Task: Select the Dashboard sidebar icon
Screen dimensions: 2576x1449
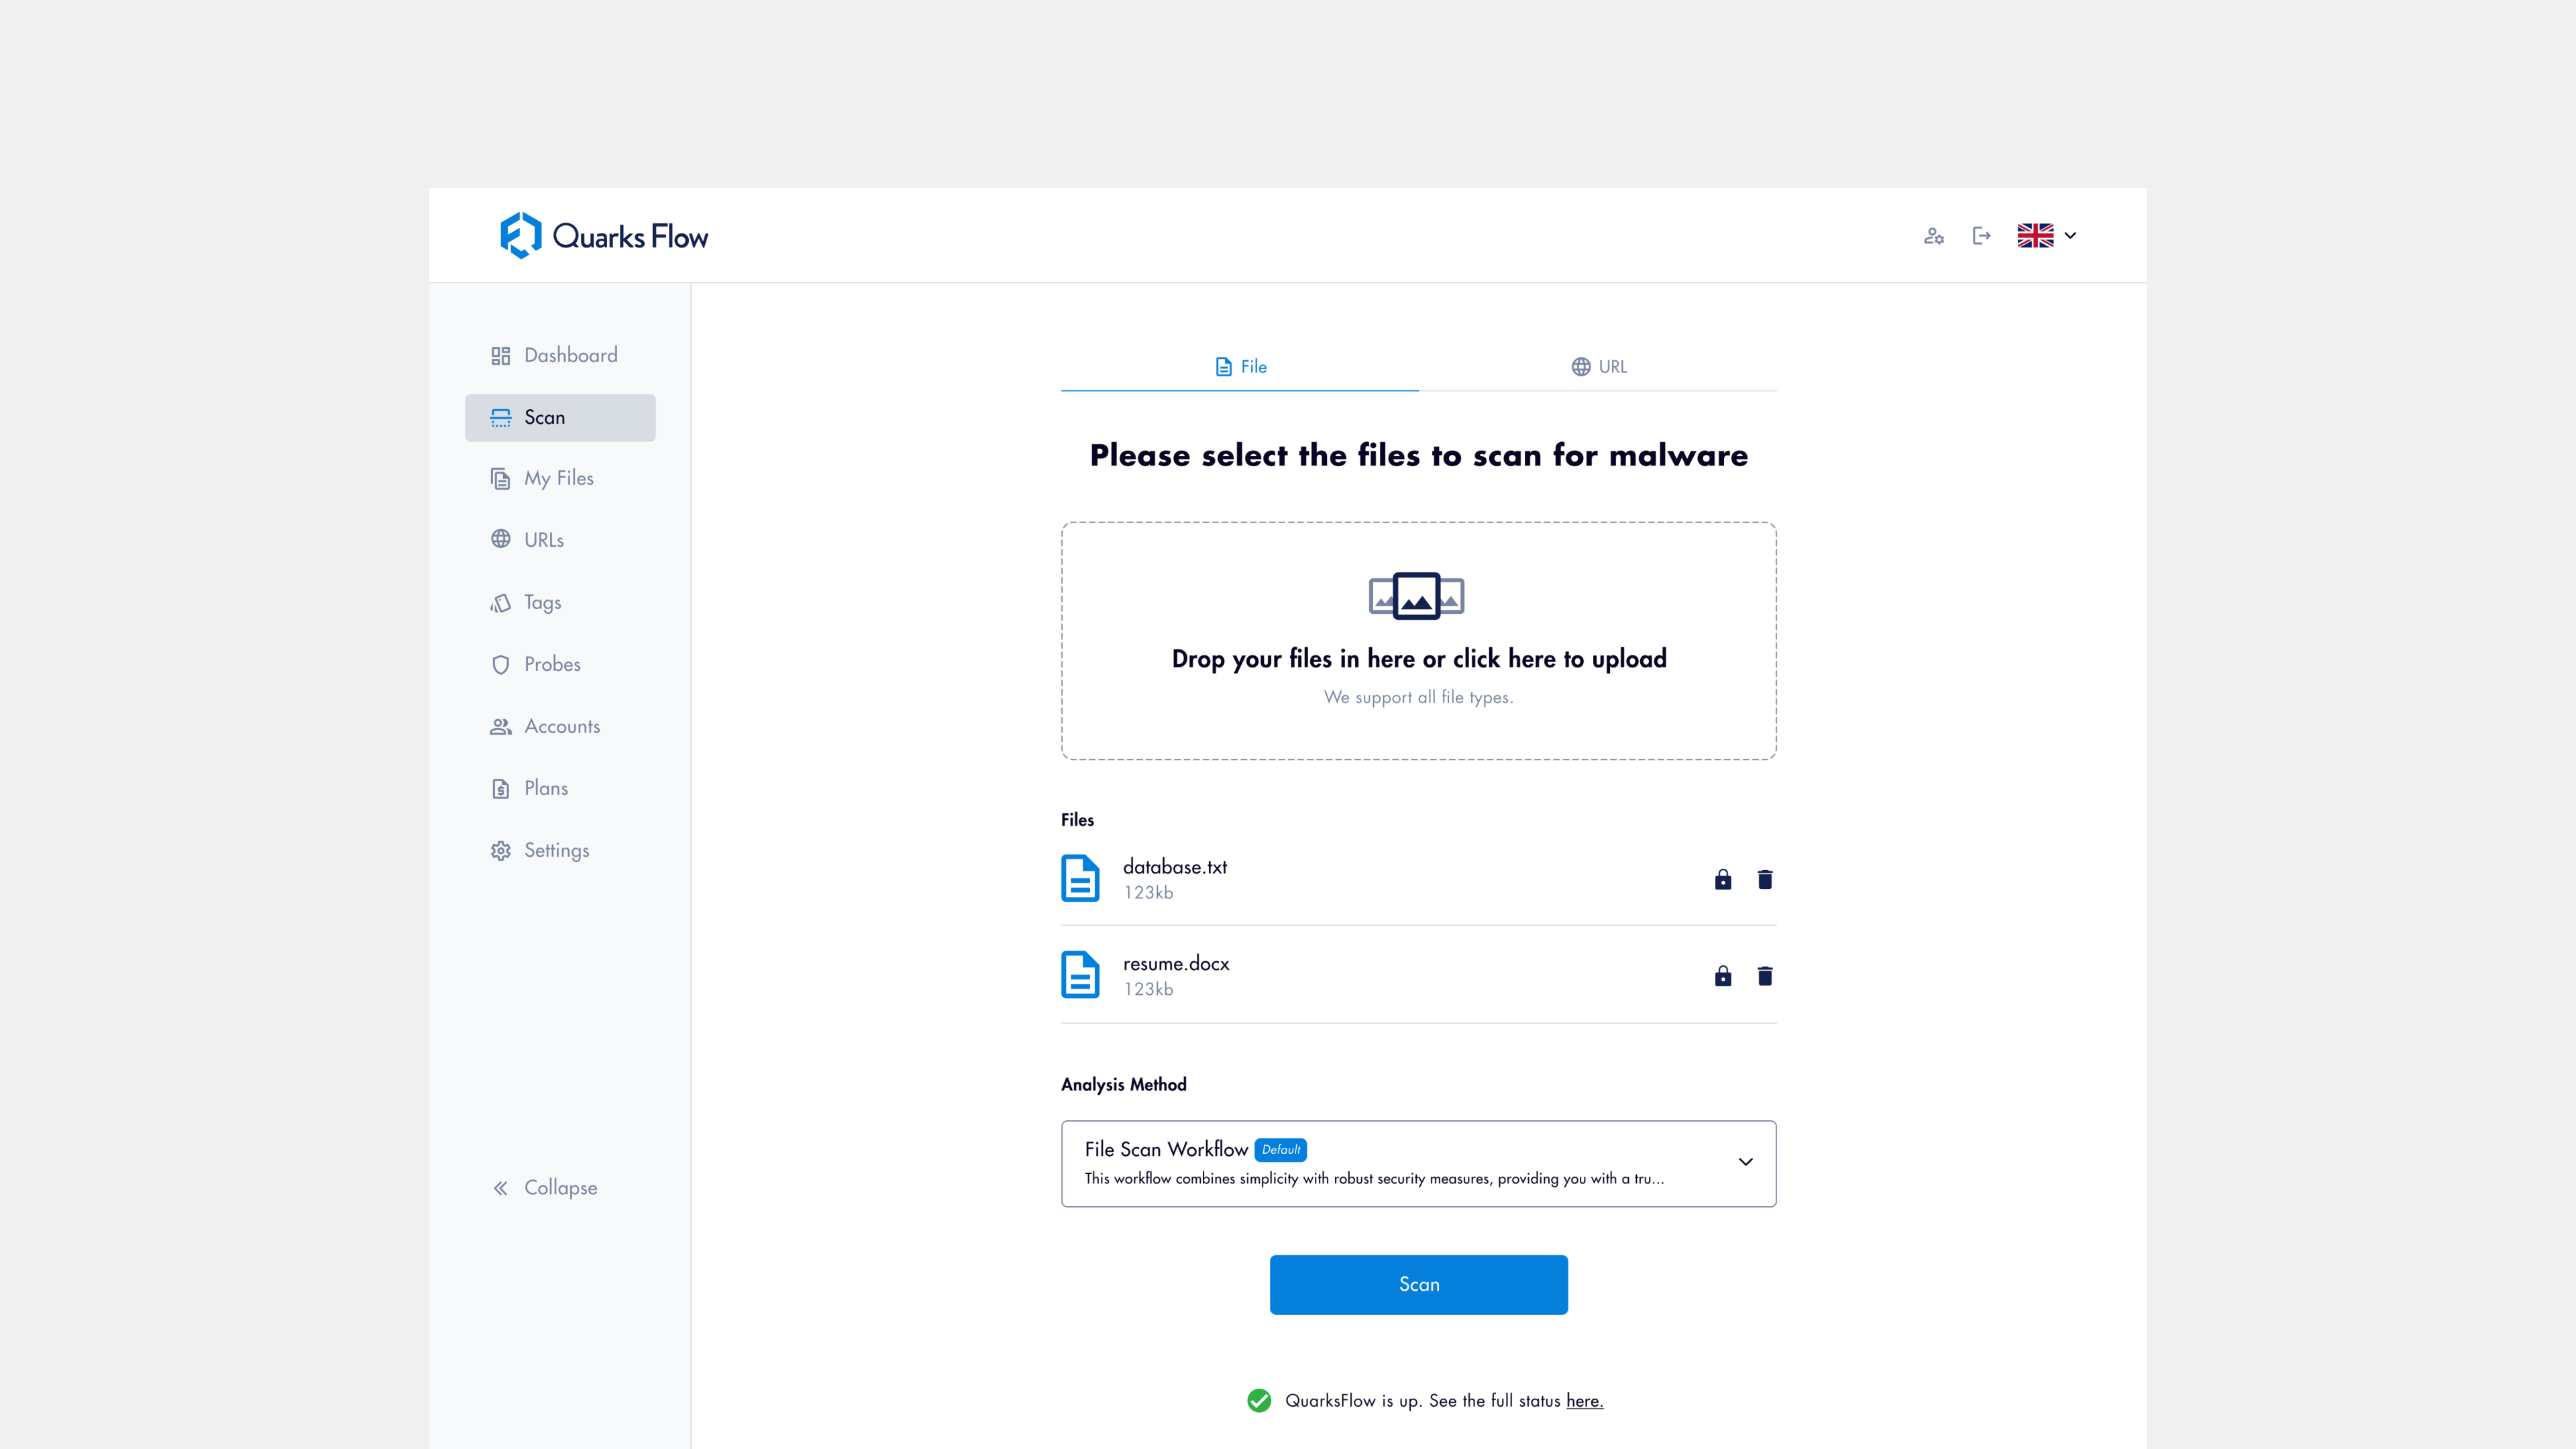Action: (502, 355)
